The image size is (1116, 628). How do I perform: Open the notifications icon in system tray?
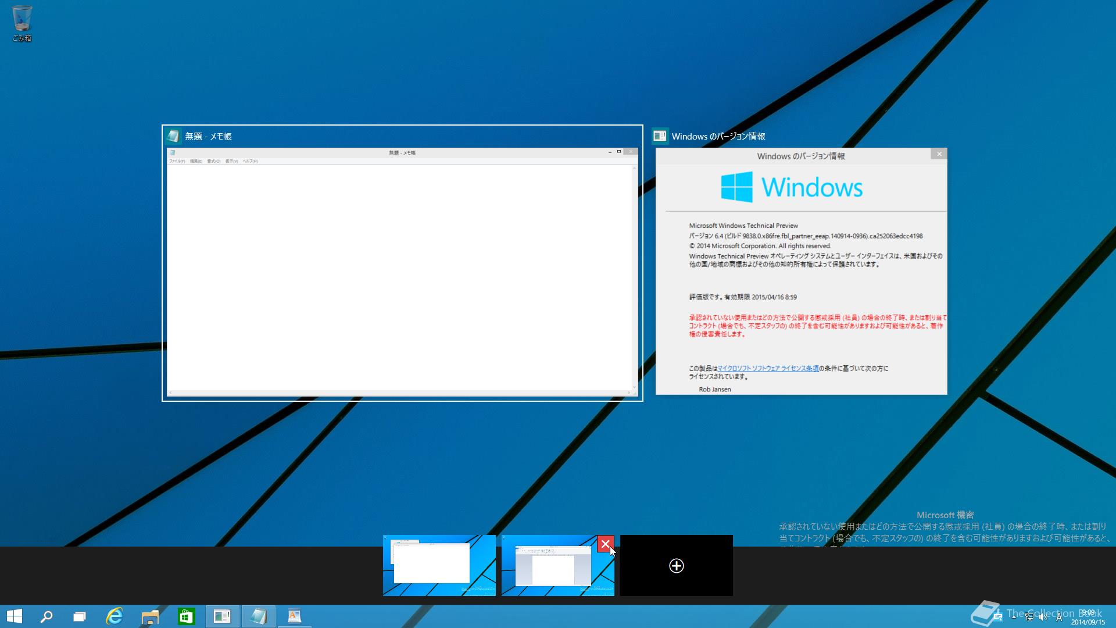998,617
